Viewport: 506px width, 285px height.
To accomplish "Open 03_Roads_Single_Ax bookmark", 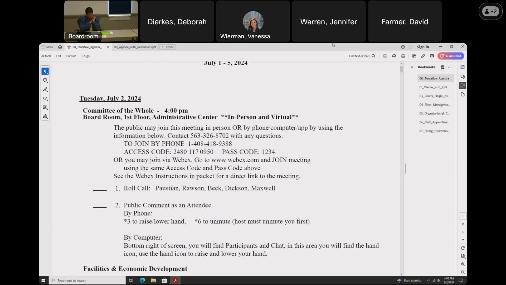I will (434, 96).
